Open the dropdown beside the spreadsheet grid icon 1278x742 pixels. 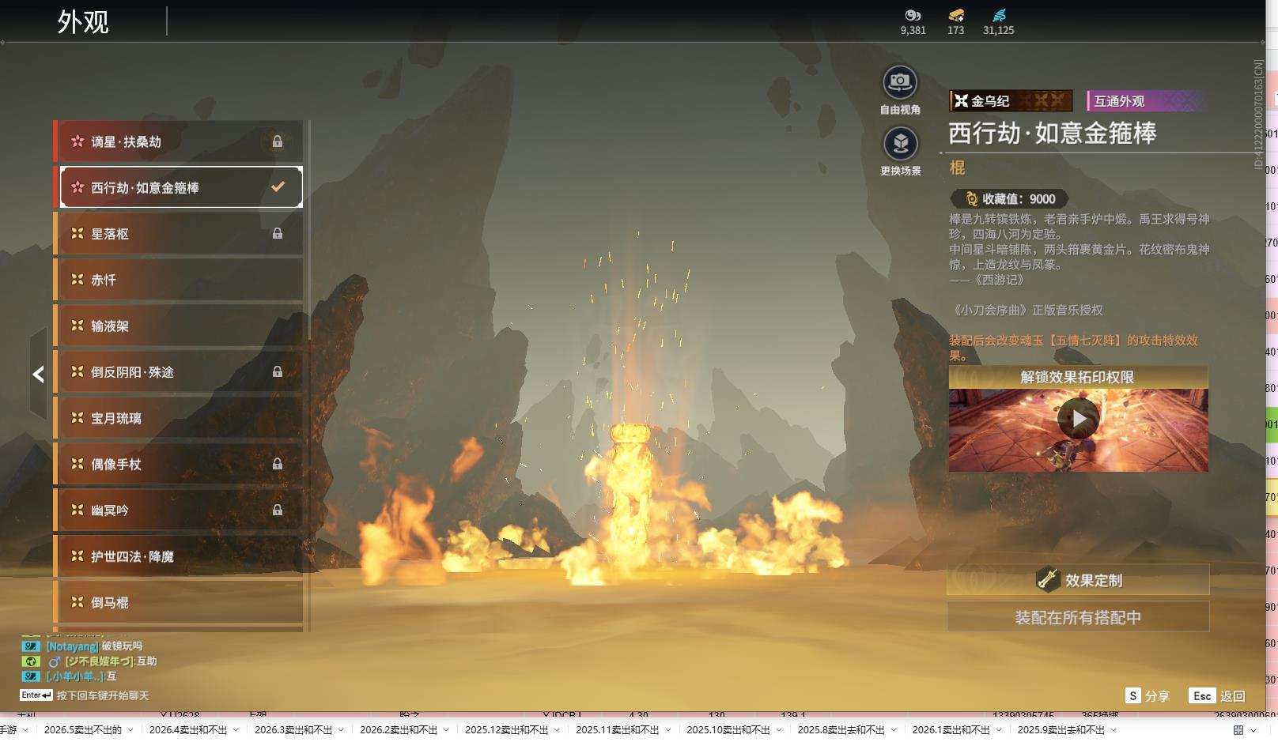pos(1253,730)
